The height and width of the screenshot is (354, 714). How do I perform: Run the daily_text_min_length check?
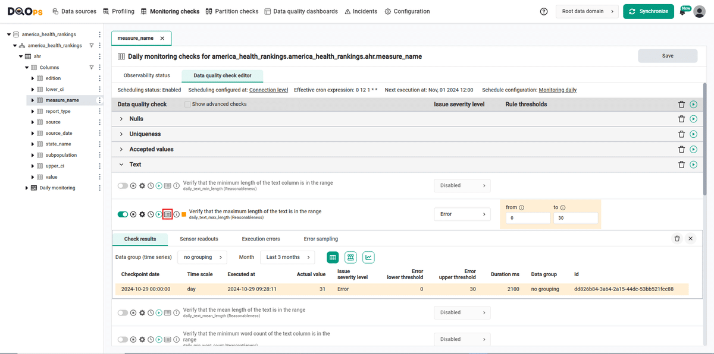click(x=159, y=186)
